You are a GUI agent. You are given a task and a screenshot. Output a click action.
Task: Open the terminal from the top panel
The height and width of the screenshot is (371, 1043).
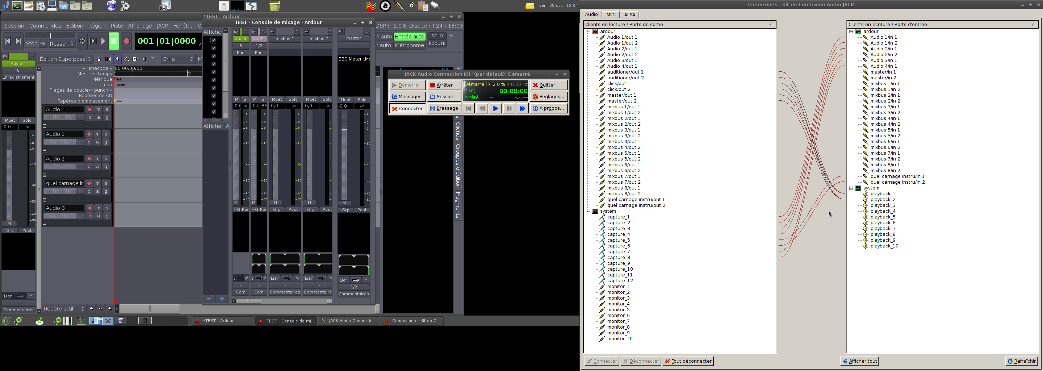(17, 6)
